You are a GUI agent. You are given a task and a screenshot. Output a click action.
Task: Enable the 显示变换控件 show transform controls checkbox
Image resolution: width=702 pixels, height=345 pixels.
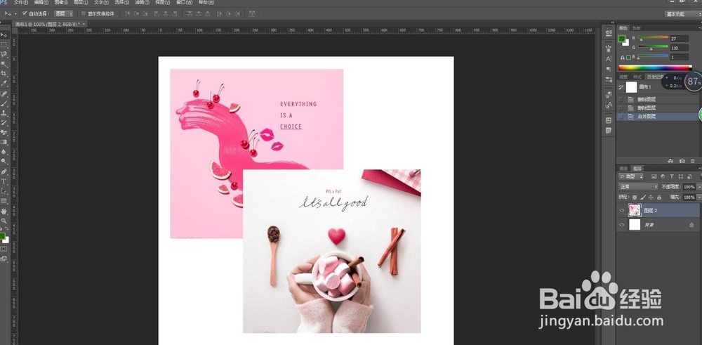click(84, 13)
